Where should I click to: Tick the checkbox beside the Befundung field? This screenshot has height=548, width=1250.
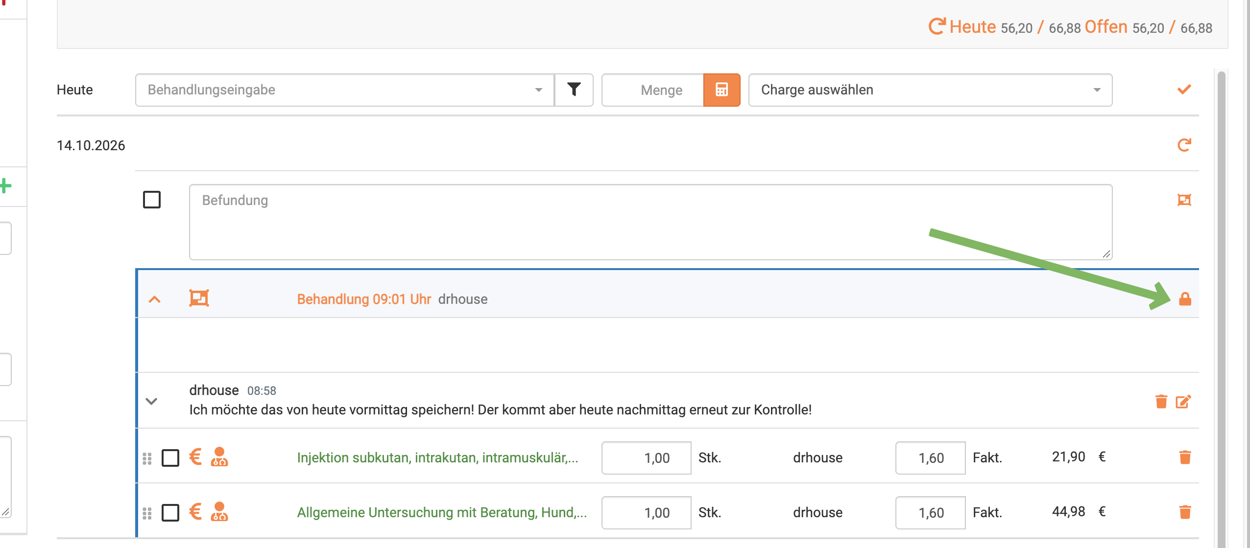(x=152, y=200)
